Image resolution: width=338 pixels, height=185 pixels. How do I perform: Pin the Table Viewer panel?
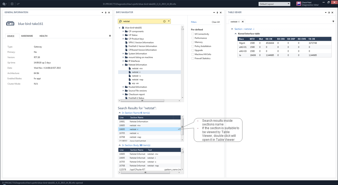point(329,12)
